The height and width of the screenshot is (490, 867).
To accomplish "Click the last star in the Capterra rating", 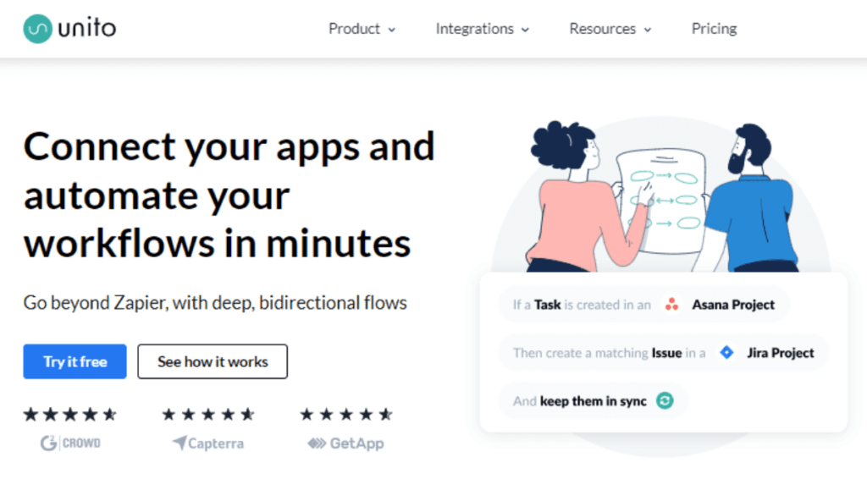I will [x=247, y=414].
